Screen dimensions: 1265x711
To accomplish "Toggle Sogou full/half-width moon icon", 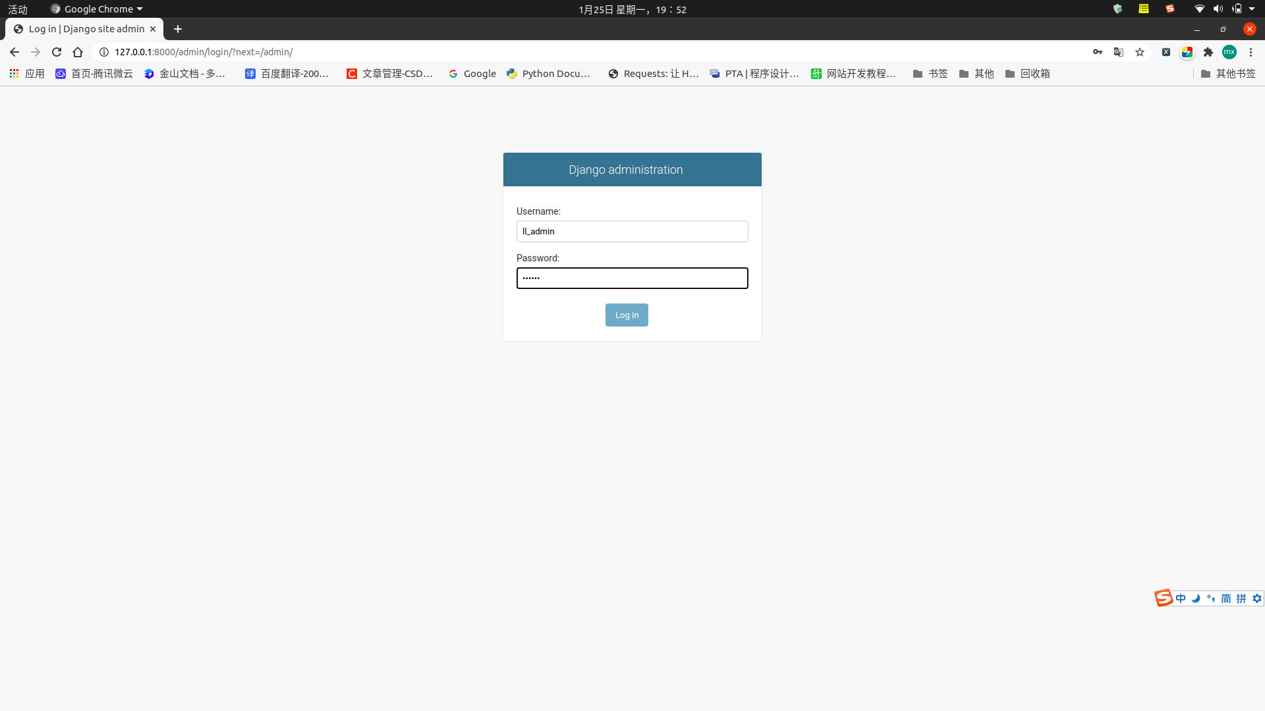I will (x=1196, y=598).
